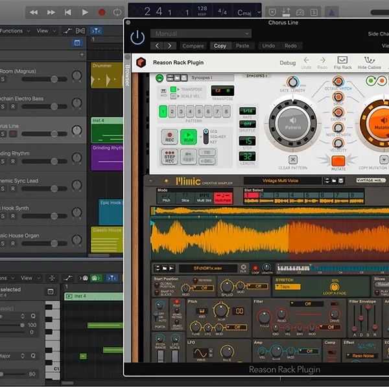Click the Paste button in plugin header
This screenshot has width=389, height=387.
coord(242,46)
